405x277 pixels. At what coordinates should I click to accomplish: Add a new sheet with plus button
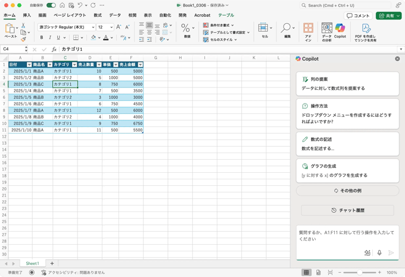52,263
